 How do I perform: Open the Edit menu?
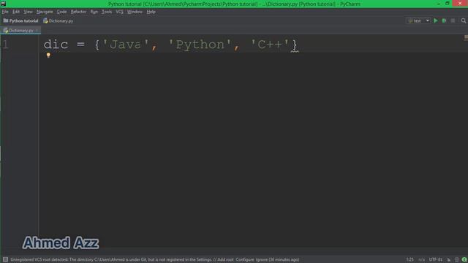pos(16,12)
